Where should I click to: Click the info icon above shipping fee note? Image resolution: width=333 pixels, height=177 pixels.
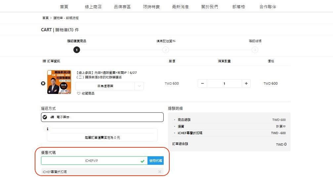coord(48,129)
